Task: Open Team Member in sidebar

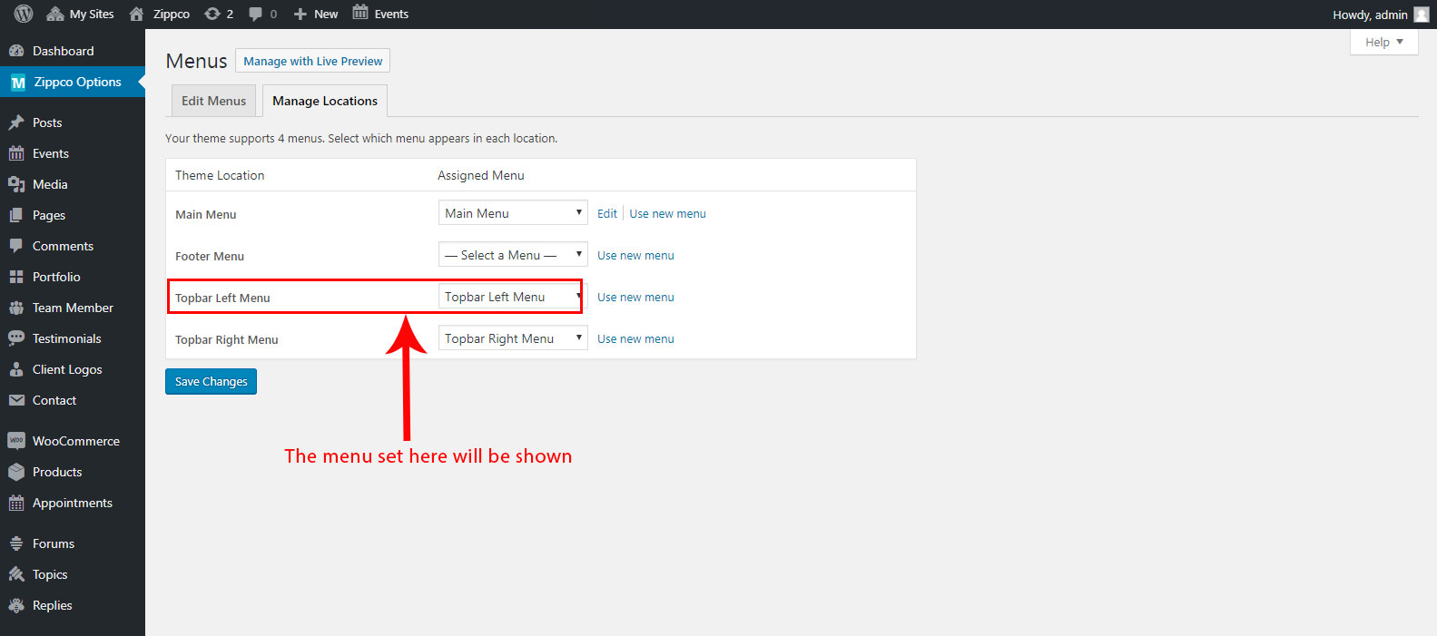Action: (73, 308)
